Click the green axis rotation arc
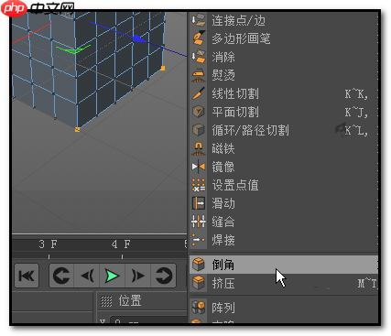The width and height of the screenshot is (391, 336). (x=73, y=49)
